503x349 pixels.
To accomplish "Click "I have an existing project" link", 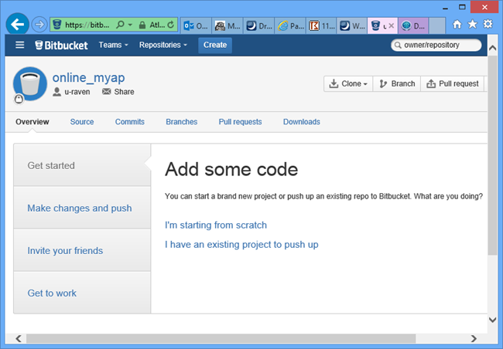I will click(x=241, y=245).
